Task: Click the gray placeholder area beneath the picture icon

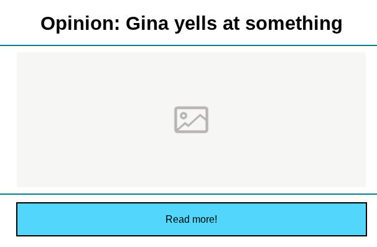Action: coord(191,160)
